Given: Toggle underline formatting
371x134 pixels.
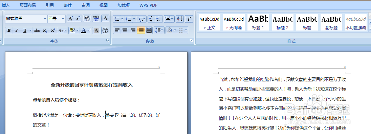Looking at the screenshot, I should tap(25, 30).
